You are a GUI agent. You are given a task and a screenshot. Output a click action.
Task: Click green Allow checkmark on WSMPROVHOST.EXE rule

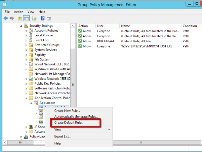click(x=80, y=46)
